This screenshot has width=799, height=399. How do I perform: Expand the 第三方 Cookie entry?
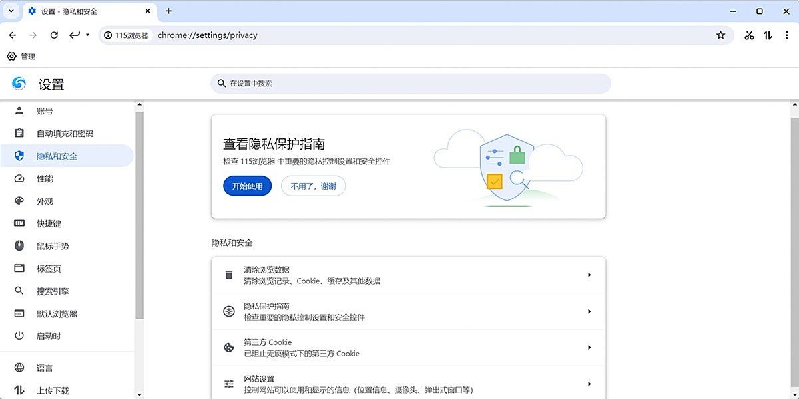coord(589,347)
